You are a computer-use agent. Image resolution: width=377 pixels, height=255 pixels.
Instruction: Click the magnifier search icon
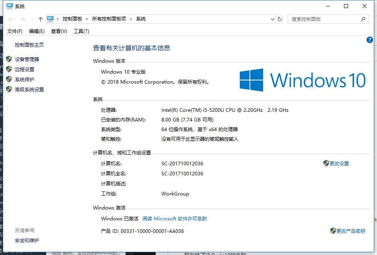coord(363,19)
